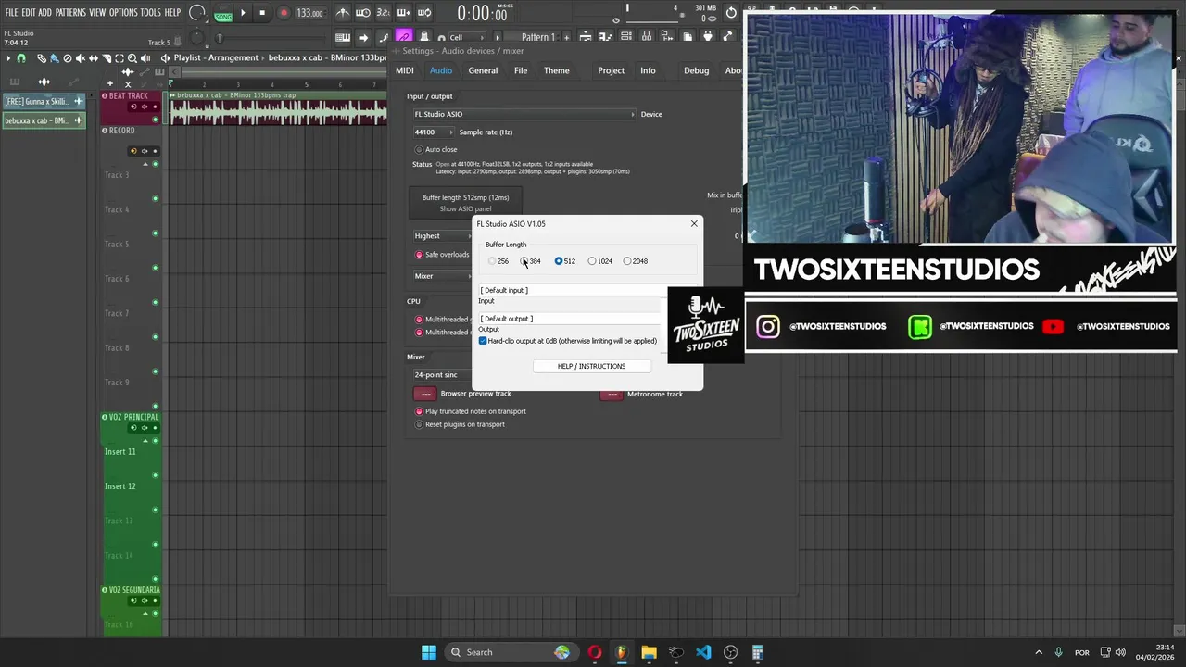Click the volume speaker icon in the system tray
This screenshot has width=1186, height=667.
point(1120,652)
